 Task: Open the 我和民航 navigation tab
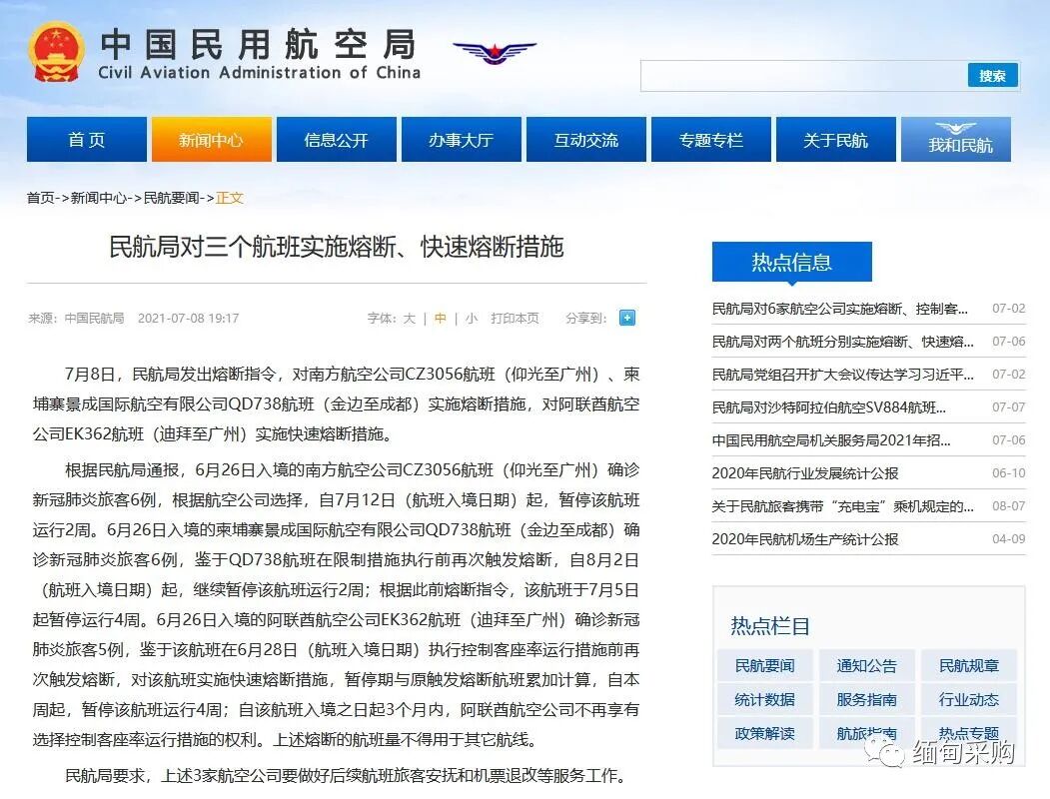(x=956, y=139)
